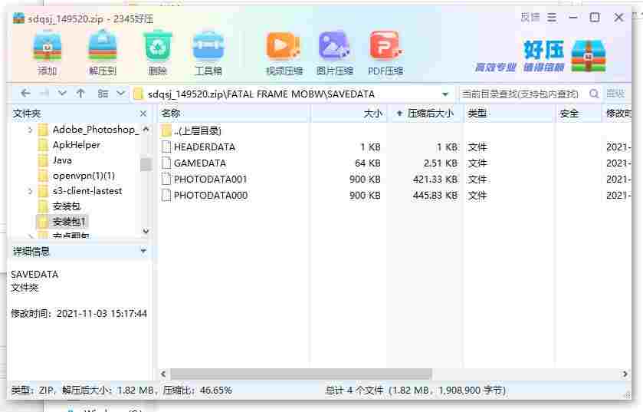The width and height of the screenshot is (643, 412).
Task: Expand the address bar path dropdown
Action: pos(445,94)
